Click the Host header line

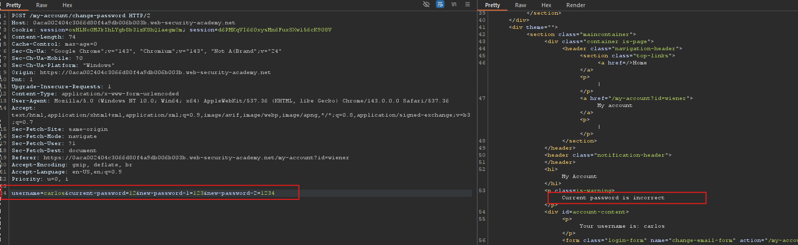click(123, 23)
